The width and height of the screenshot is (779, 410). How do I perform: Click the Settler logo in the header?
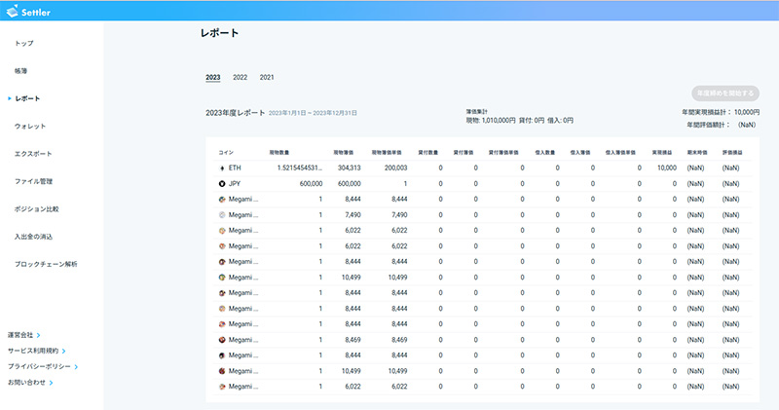(x=29, y=11)
